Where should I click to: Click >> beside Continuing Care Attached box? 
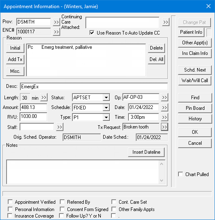tap(166, 22)
